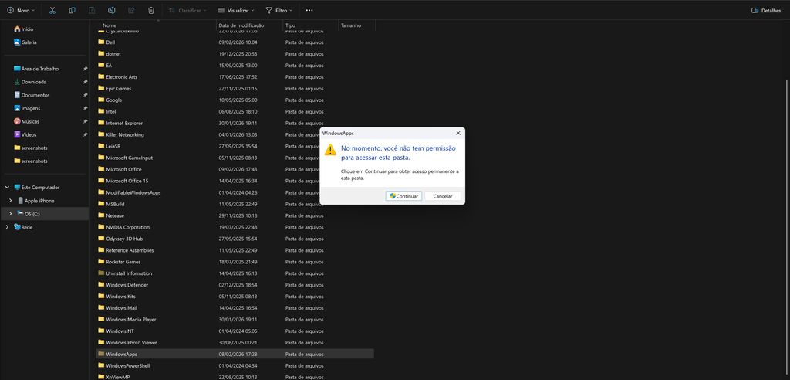Click the Copy icon in toolbar
Viewport: 790px width, 380px height.
pyautogui.click(x=72, y=10)
